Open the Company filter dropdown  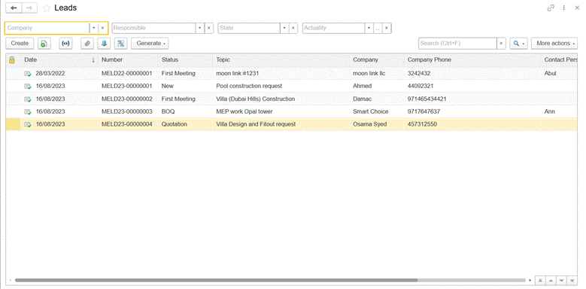click(x=94, y=28)
